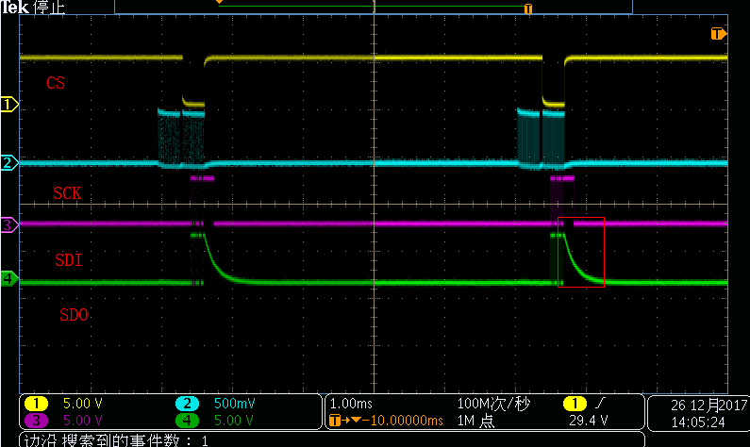This screenshot has height=447, width=750.
Task: Select the yellow channel 1 badge
Action: tap(37, 404)
